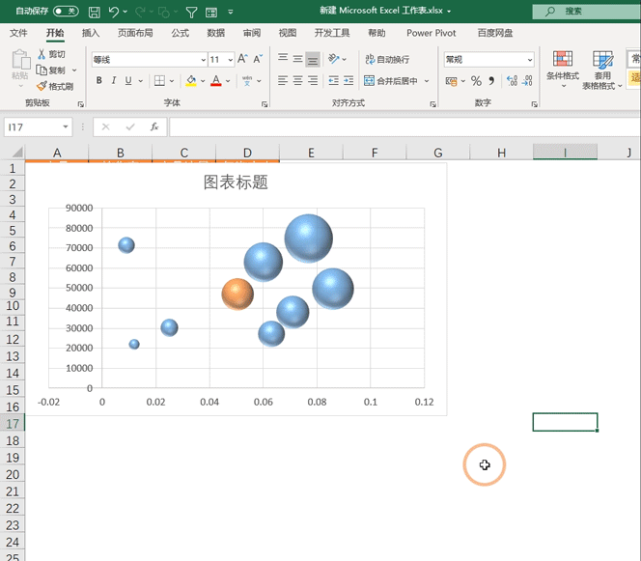This screenshot has width=641, height=561.
Task: Click the red font color button
Action: [215, 81]
